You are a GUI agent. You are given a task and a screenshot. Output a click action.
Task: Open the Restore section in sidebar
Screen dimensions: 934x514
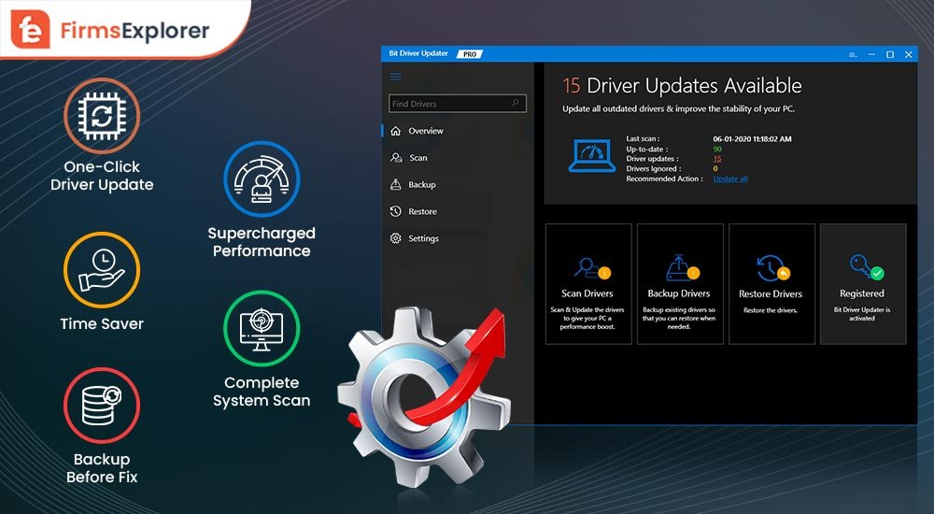click(422, 211)
